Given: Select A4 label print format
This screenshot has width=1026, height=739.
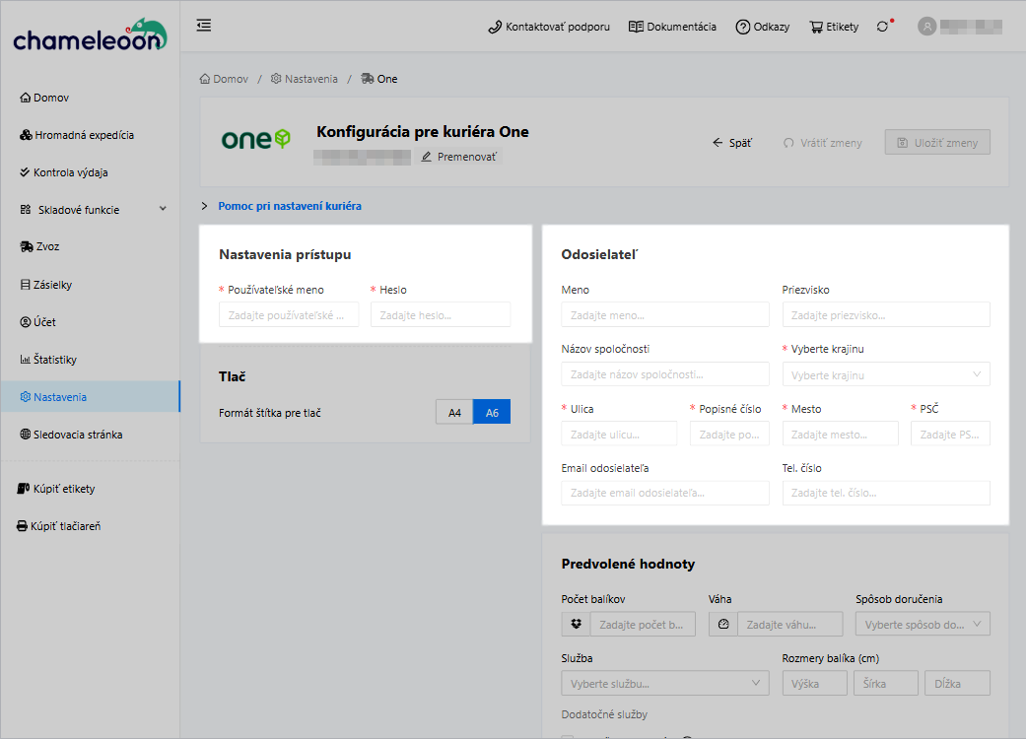Looking at the screenshot, I should 454,413.
